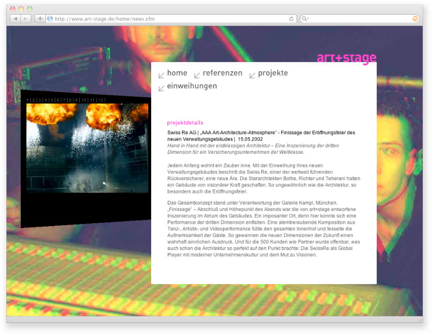Open the referenzen navigation link
The height and width of the screenshot is (334, 432).
pyautogui.click(x=223, y=73)
